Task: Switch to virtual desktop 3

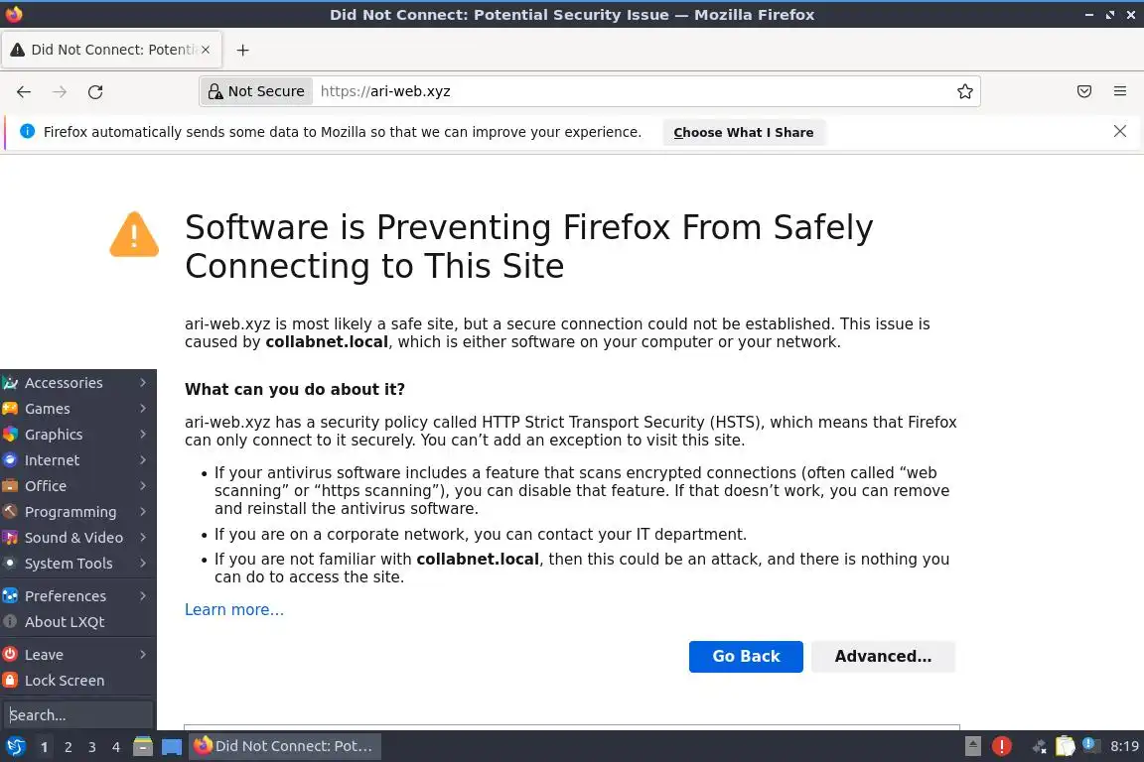Action: click(x=92, y=747)
